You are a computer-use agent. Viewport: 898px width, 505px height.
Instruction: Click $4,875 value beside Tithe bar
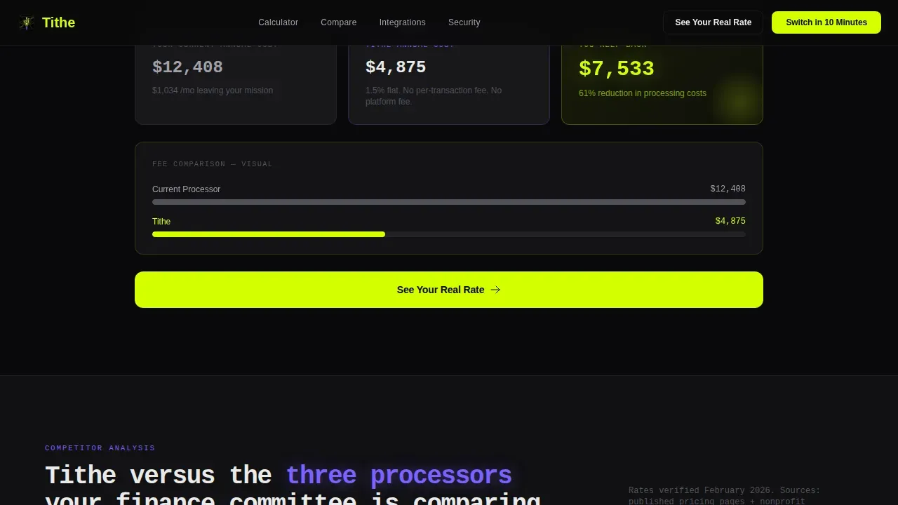coord(730,222)
